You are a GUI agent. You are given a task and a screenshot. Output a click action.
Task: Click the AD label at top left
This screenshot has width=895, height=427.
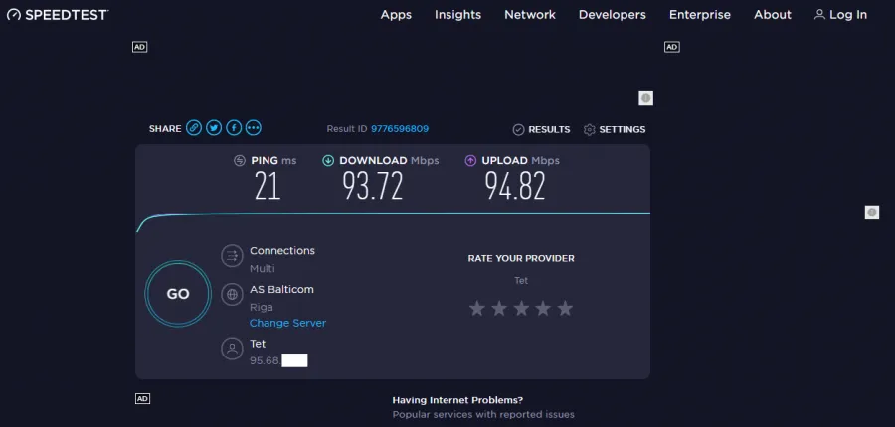pos(140,47)
